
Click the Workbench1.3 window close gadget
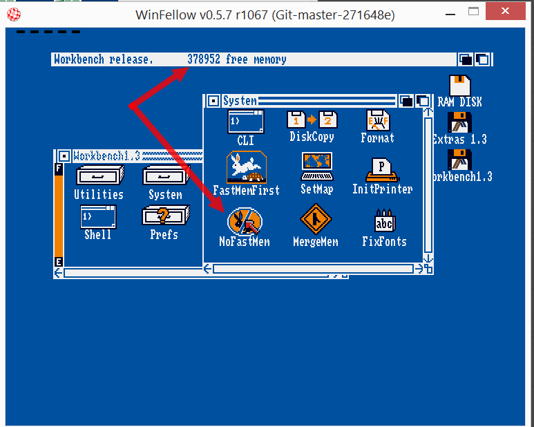tap(64, 156)
